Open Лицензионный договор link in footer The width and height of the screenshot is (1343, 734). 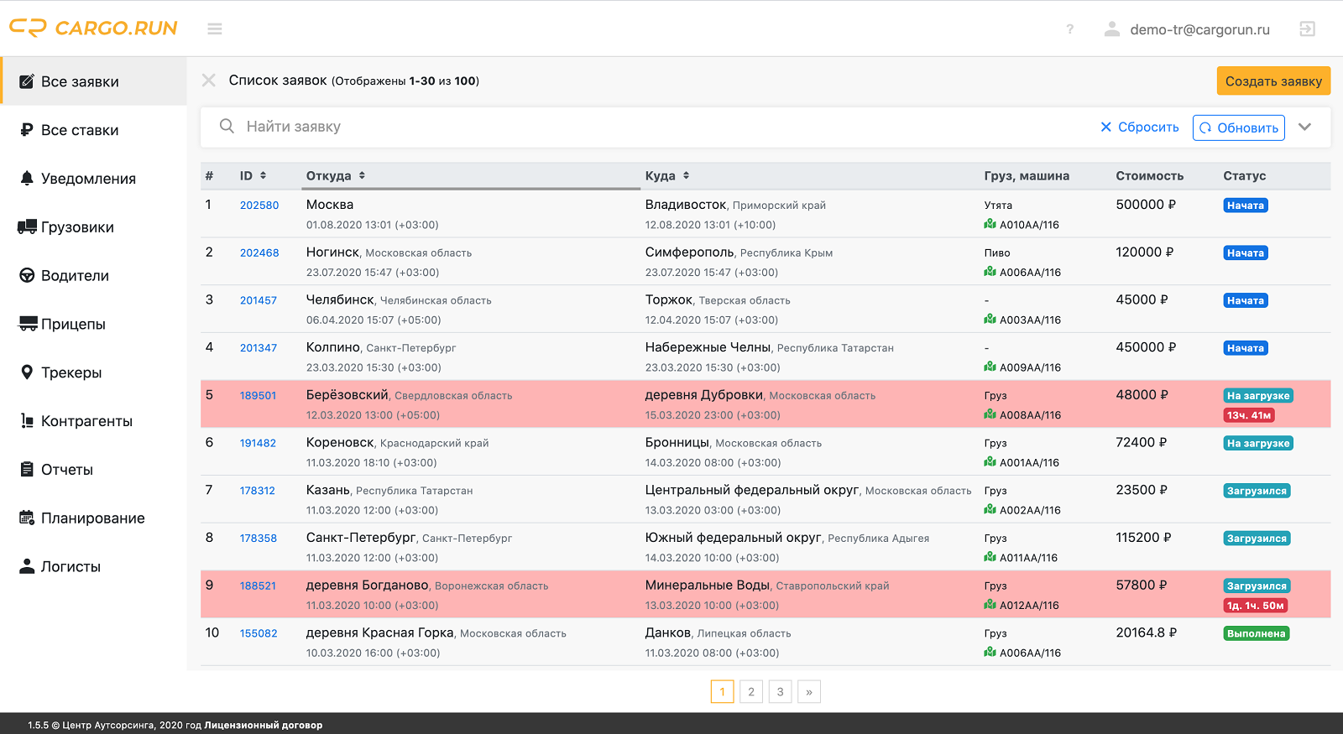point(264,725)
